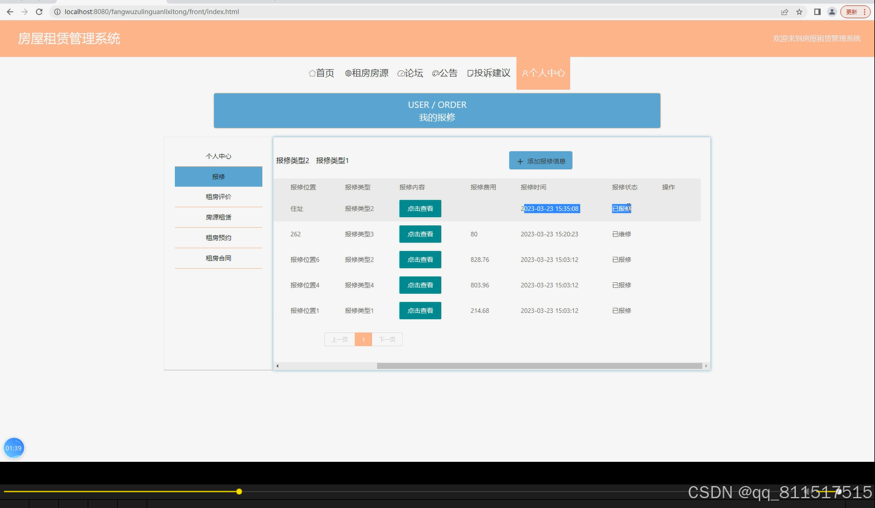Image resolution: width=875 pixels, height=508 pixels.
Task: Open the 论坛 forum menu item
Action: 410,73
